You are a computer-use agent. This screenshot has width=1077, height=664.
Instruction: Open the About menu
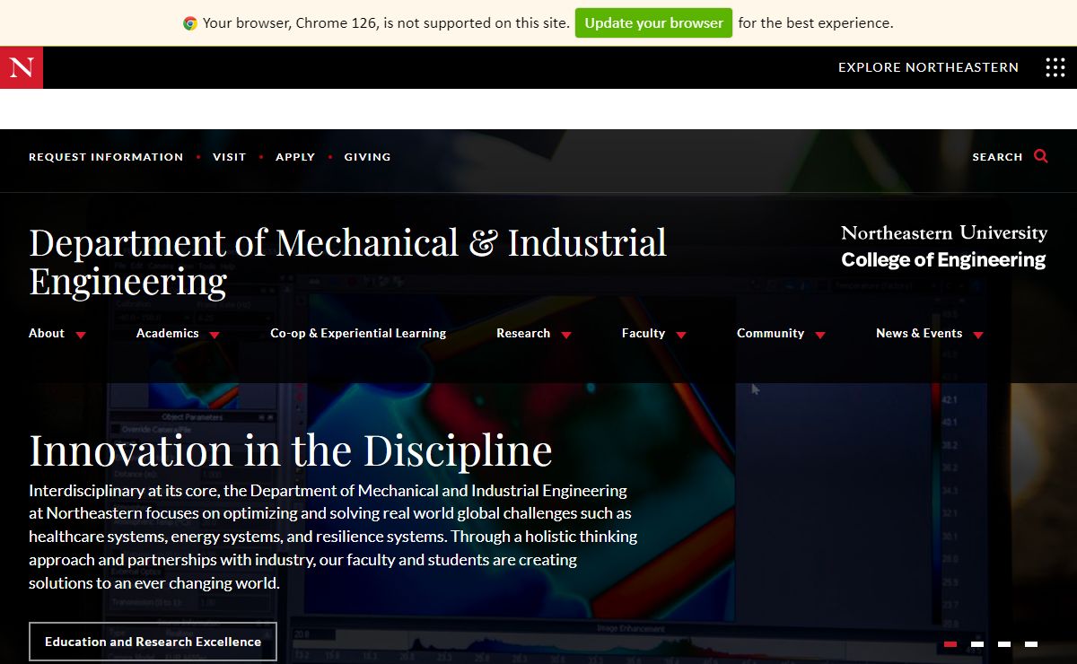47,333
